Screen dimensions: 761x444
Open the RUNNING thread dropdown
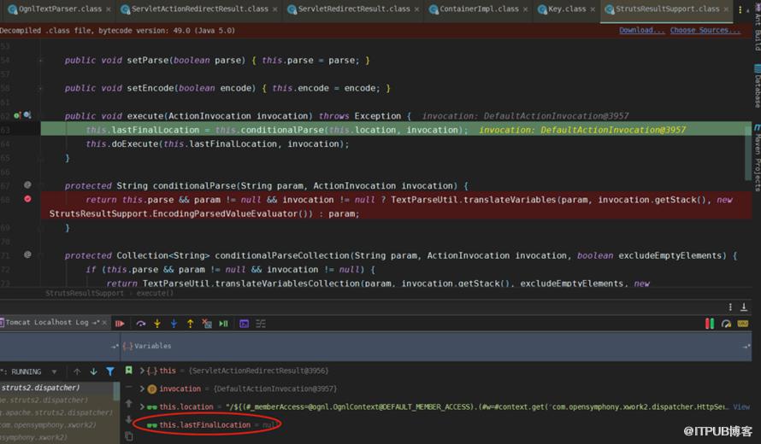pyautogui.click(x=54, y=371)
